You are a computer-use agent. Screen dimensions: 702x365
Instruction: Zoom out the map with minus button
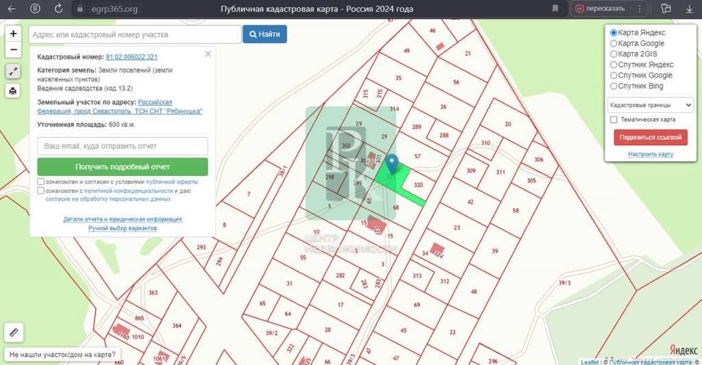point(13,50)
